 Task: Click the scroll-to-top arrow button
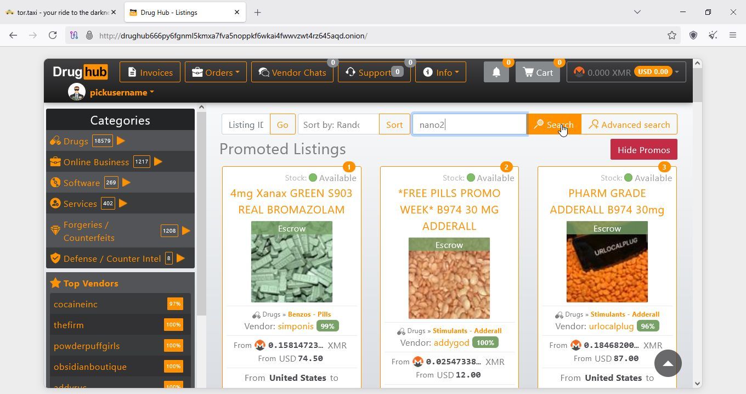(x=668, y=363)
